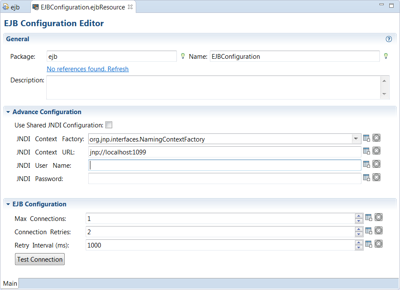The image size is (400, 290).
Task: Click module property icon beside JNDI User Name
Action: [367, 164]
